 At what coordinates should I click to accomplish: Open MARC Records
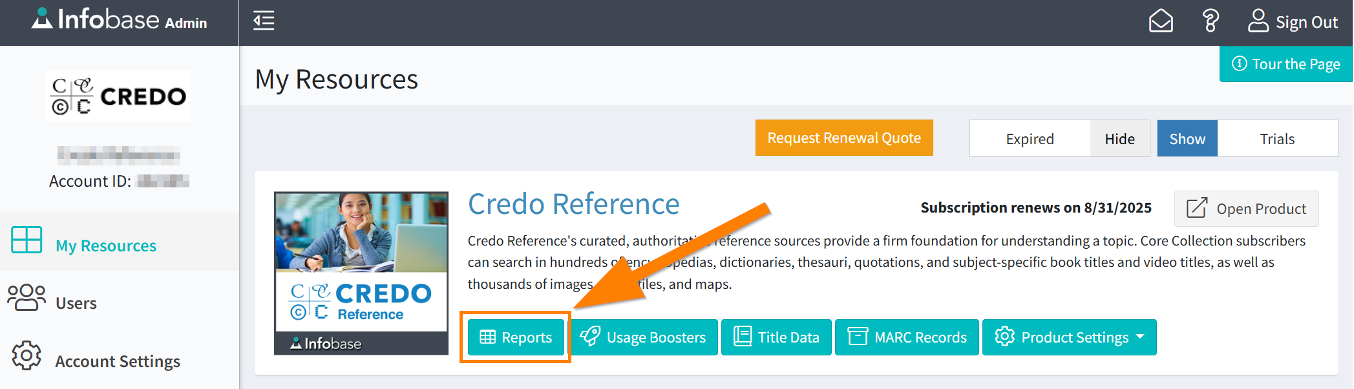[907, 337]
